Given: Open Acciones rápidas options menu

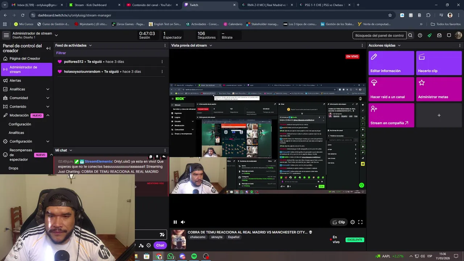Looking at the screenshot, I should point(460,46).
